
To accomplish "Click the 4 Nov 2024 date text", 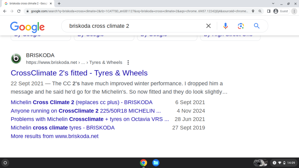I will pyautogui.click(x=191, y=111).
